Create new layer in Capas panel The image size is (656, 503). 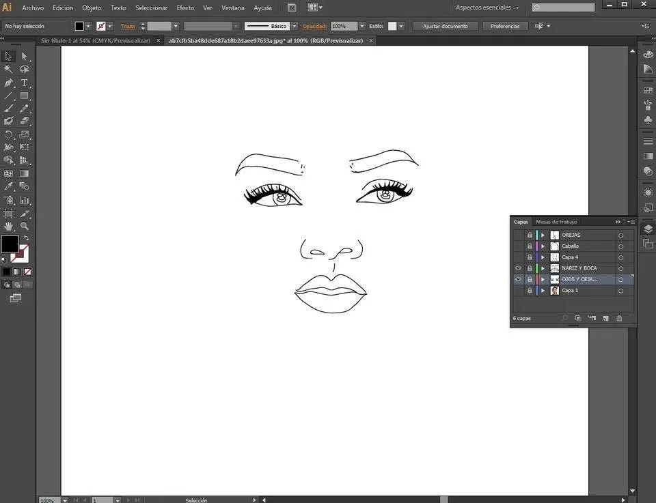(605, 318)
